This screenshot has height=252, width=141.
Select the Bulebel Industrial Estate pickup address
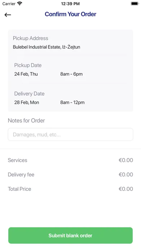pyautogui.click(x=46, y=47)
